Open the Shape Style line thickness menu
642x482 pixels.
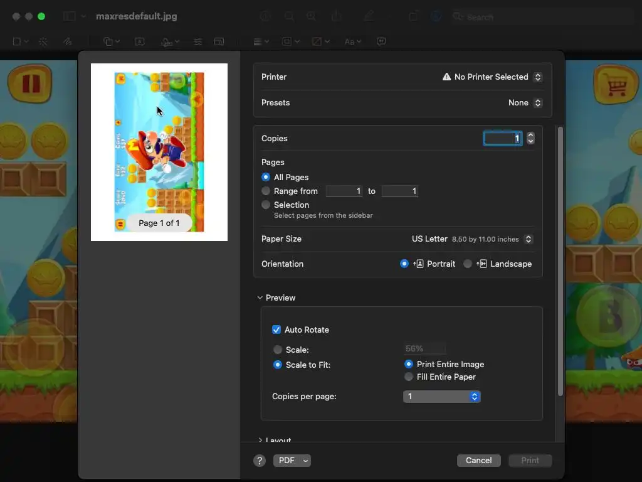click(x=261, y=41)
